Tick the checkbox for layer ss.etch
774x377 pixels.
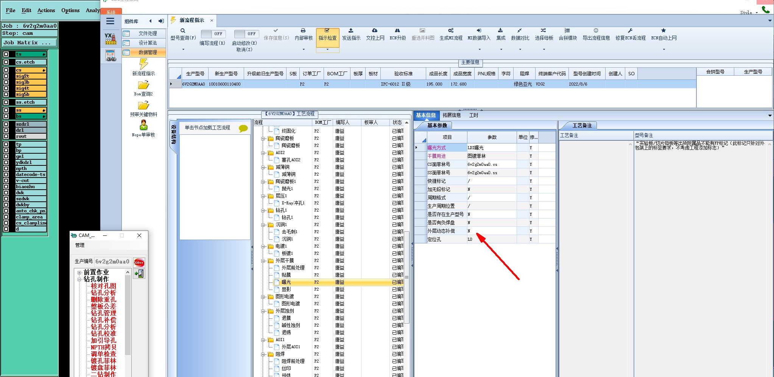point(6,102)
